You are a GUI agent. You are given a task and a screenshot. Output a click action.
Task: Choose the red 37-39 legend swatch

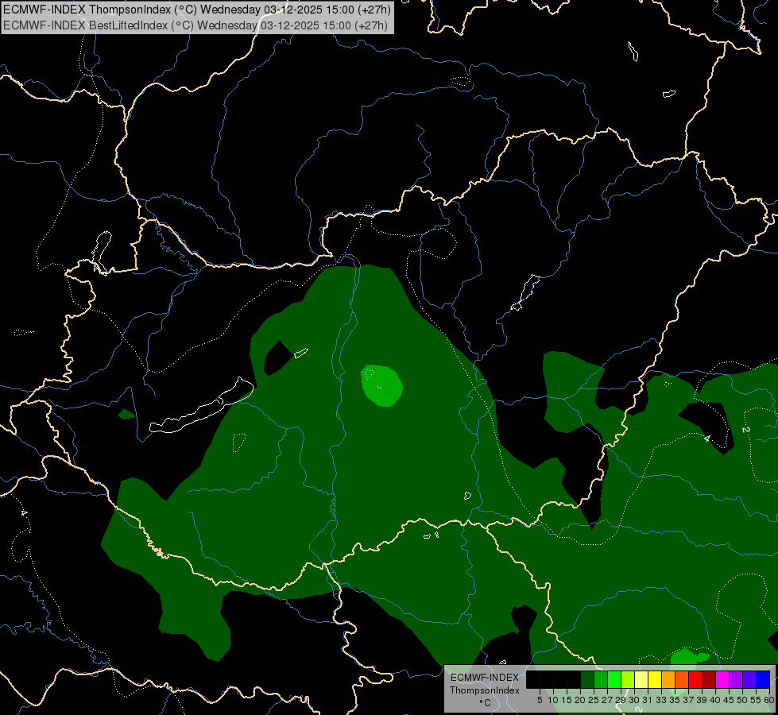point(695,679)
